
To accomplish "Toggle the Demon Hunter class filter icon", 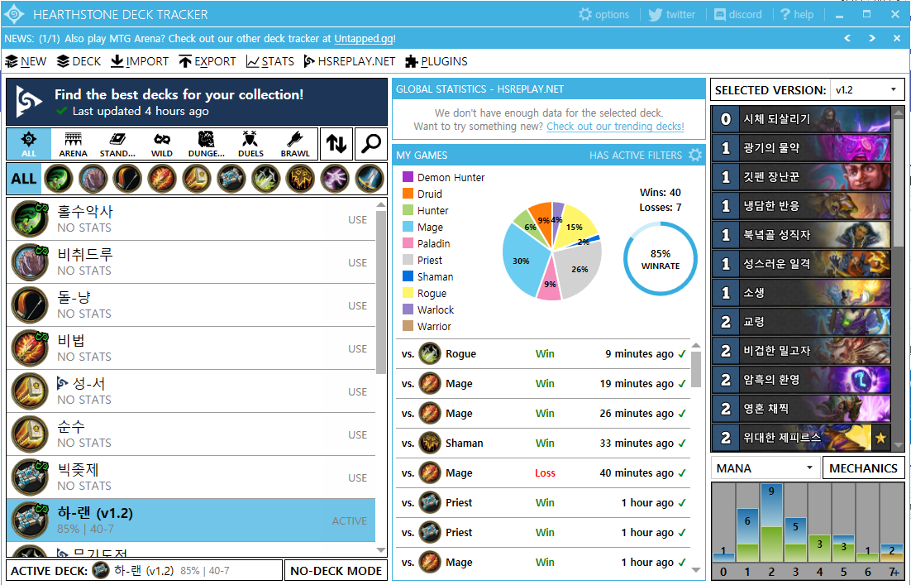I will (59, 179).
